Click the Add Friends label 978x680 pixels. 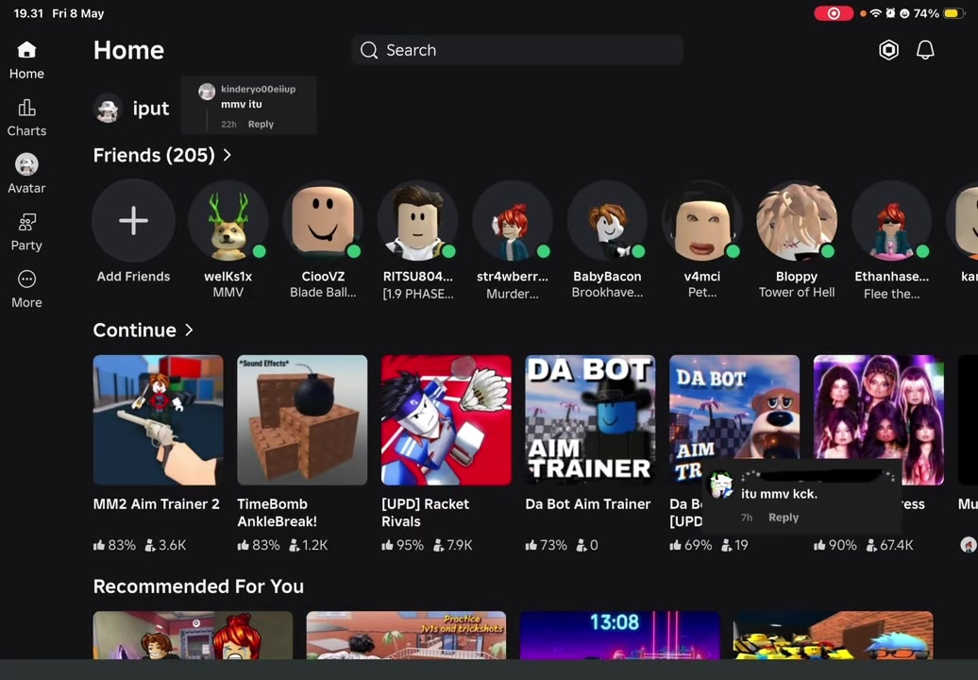(x=133, y=277)
